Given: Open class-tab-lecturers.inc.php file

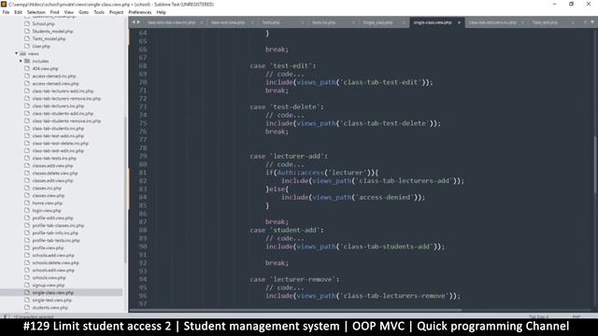Looking at the screenshot, I should point(58,105).
